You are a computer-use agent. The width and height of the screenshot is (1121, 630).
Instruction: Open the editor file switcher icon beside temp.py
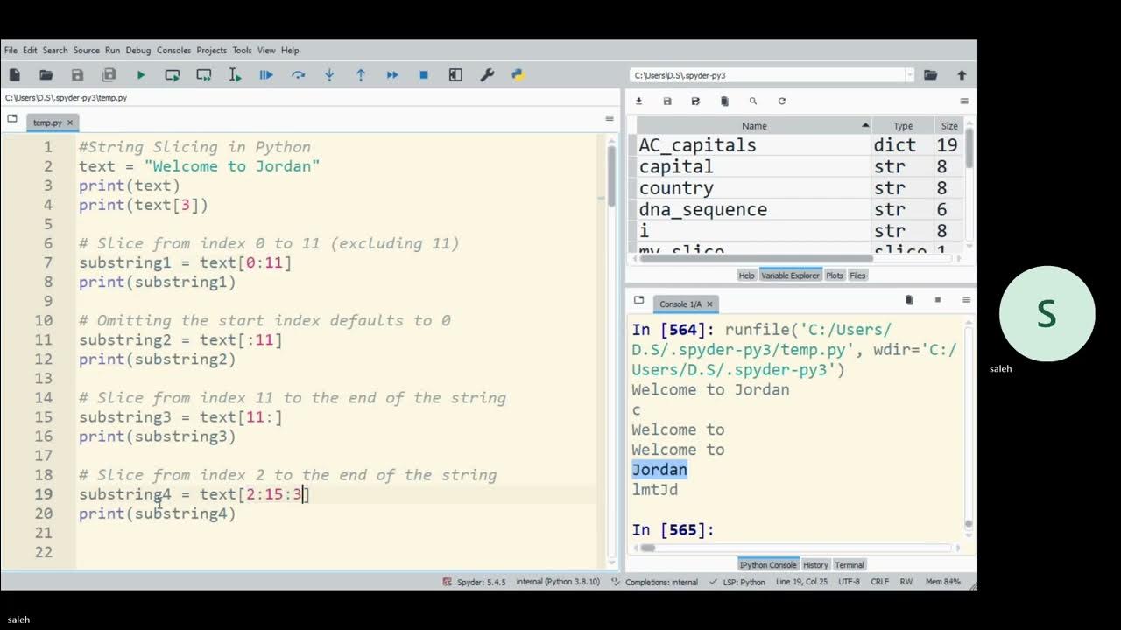12,118
